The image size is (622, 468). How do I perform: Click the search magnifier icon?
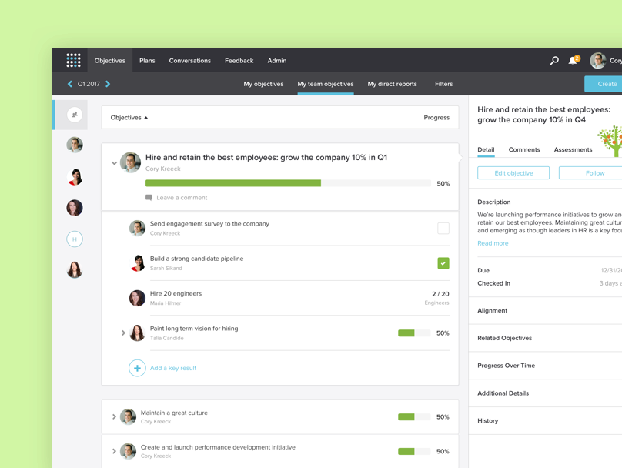[554, 60]
